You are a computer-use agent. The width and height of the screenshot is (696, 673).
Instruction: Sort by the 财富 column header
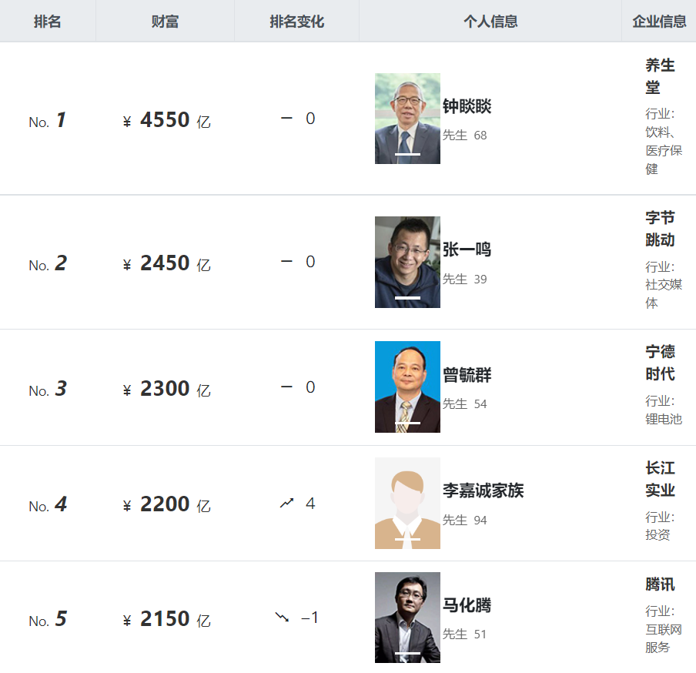click(165, 22)
